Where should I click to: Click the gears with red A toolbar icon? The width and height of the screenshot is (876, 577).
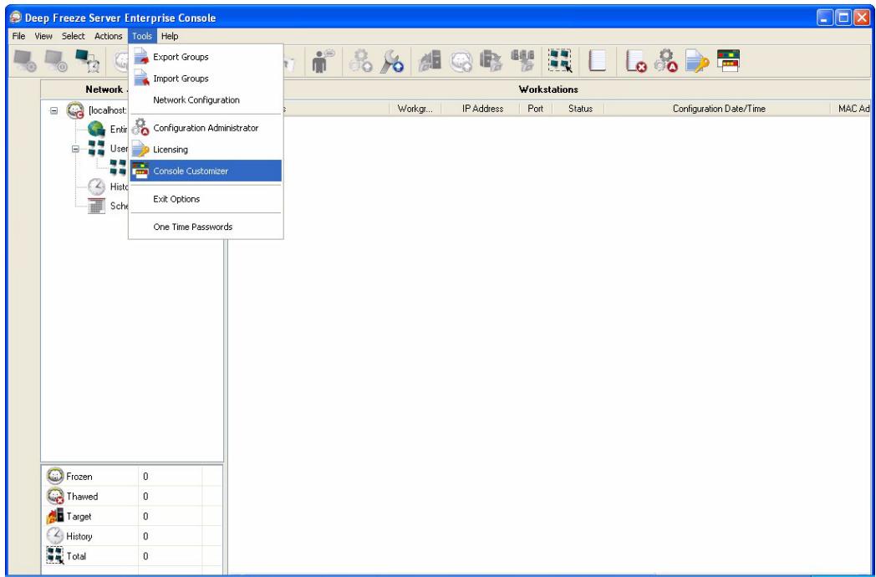[666, 61]
